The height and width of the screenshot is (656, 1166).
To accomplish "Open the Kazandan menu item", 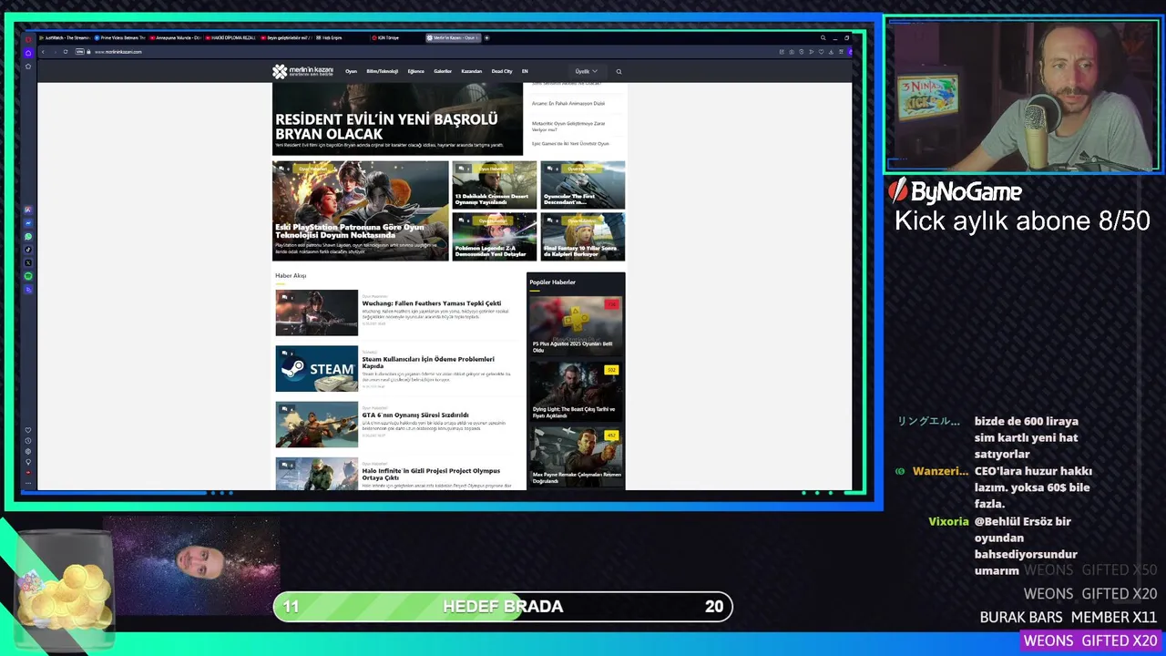I will 471,71.
